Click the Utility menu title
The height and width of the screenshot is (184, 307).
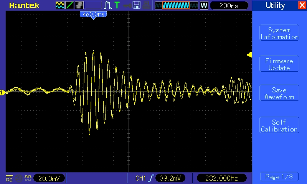click(275, 5)
